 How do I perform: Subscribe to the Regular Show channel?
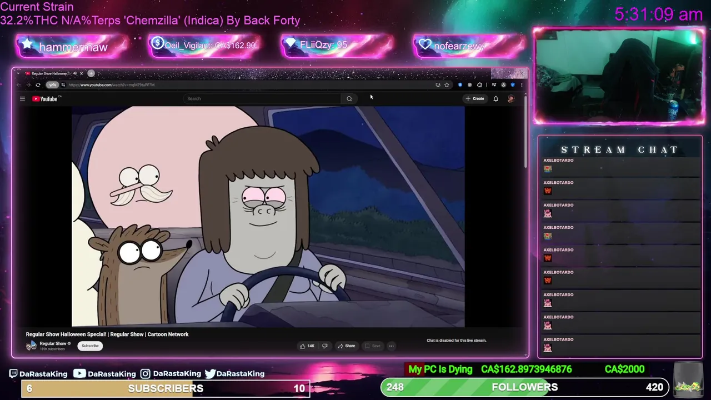click(90, 346)
